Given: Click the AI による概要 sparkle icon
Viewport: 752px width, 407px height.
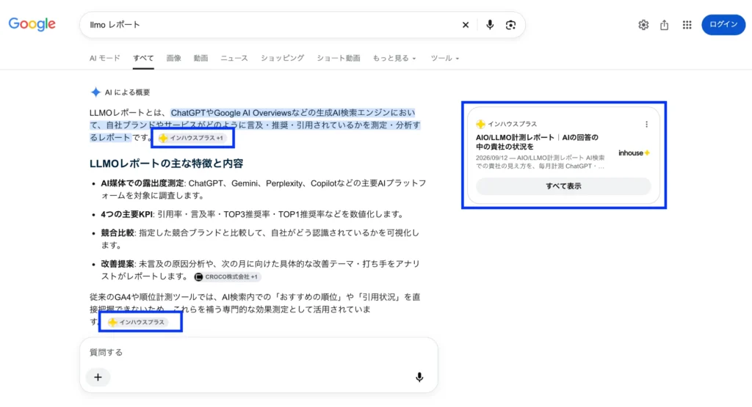Looking at the screenshot, I should coord(95,92).
